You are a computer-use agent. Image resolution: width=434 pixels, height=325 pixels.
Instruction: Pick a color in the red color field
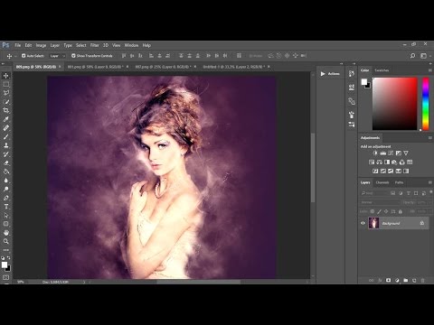pyautogui.click(x=395, y=104)
